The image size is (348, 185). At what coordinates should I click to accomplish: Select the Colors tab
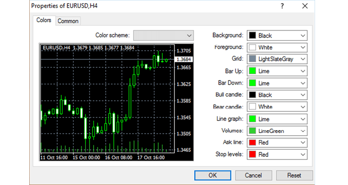[x=44, y=20]
